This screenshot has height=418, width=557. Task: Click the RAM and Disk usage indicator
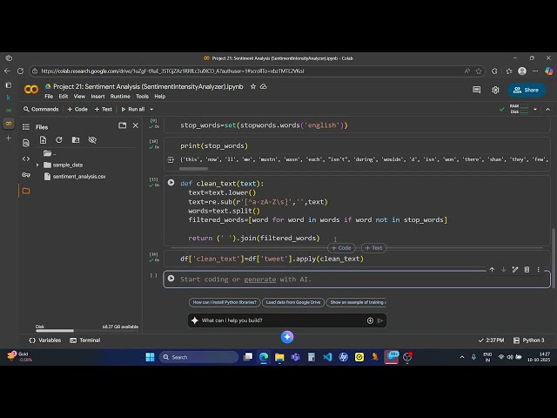tap(519, 109)
